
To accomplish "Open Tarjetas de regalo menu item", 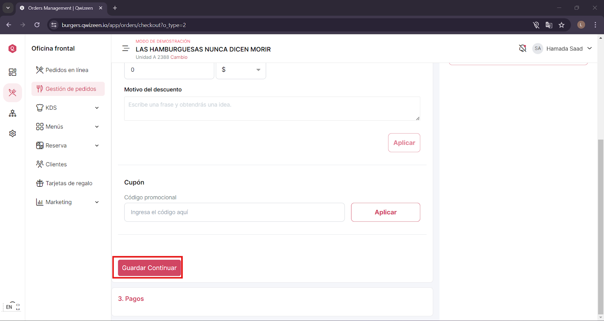I will [x=68, y=183].
